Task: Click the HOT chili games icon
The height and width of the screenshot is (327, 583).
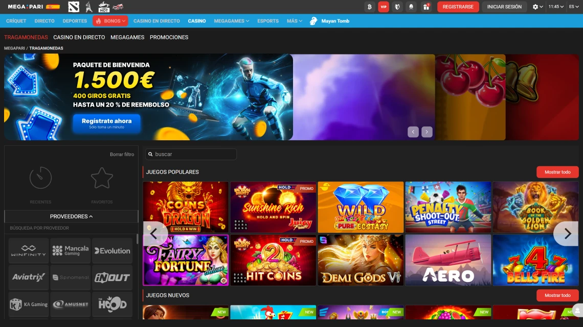Action: pos(104,7)
